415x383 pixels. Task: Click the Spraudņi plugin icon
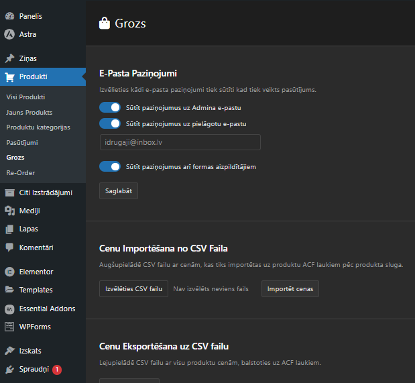tap(10, 370)
